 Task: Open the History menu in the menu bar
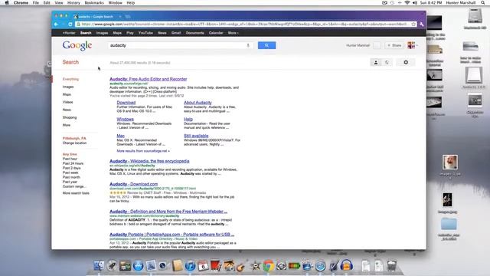(x=73, y=3)
